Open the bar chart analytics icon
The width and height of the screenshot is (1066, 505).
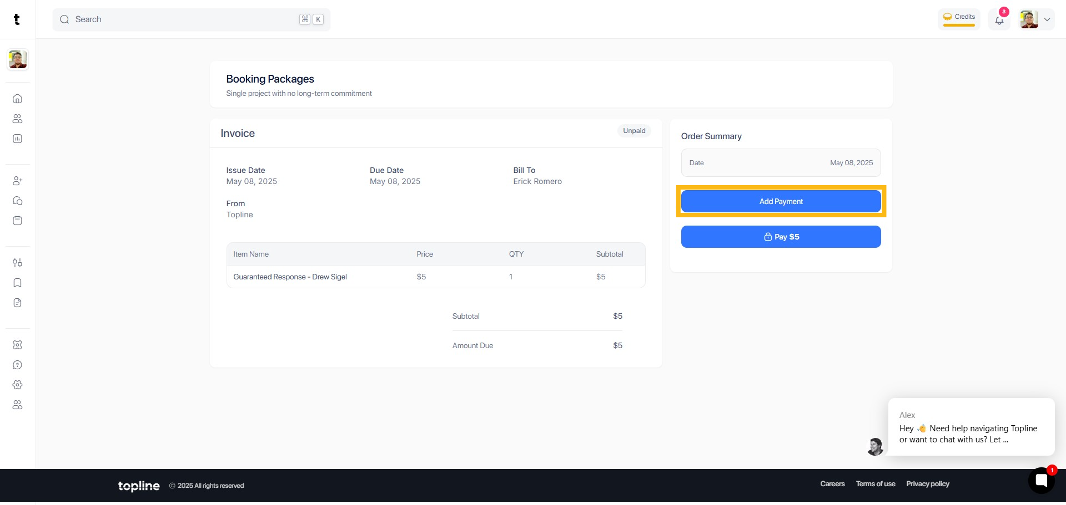[x=18, y=139]
